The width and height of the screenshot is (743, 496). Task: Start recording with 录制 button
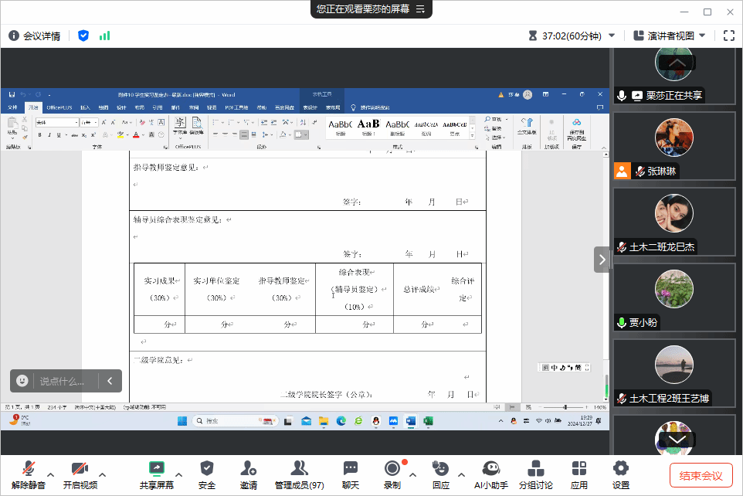point(392,474)
